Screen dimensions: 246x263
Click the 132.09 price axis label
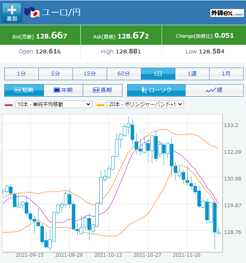[x=233, y=152]
